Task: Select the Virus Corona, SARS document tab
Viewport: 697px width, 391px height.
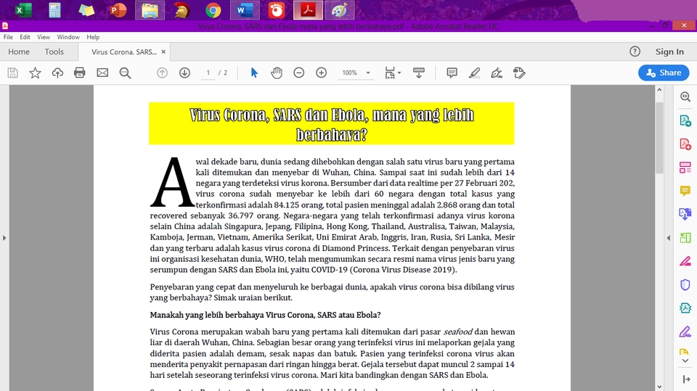Action: pos(124,52)
